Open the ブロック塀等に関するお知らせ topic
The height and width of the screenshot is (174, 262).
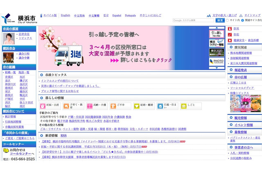point(60,91)
